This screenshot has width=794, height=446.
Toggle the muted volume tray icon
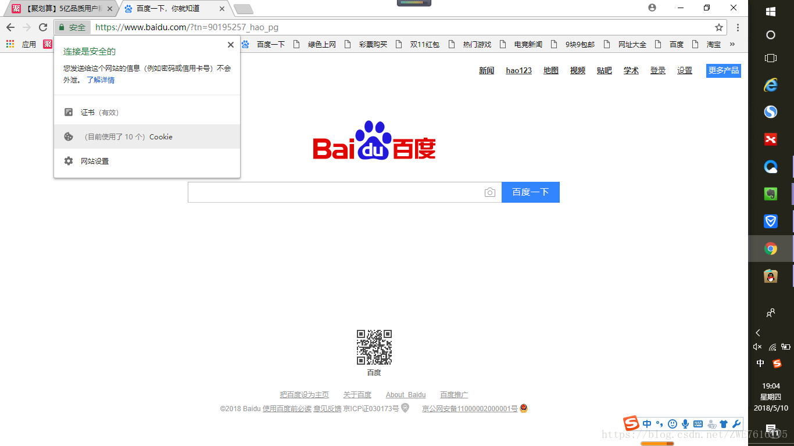coord(757,347)
